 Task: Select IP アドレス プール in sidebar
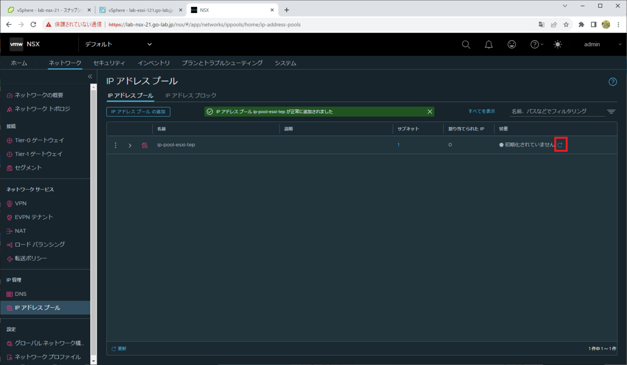45,308
